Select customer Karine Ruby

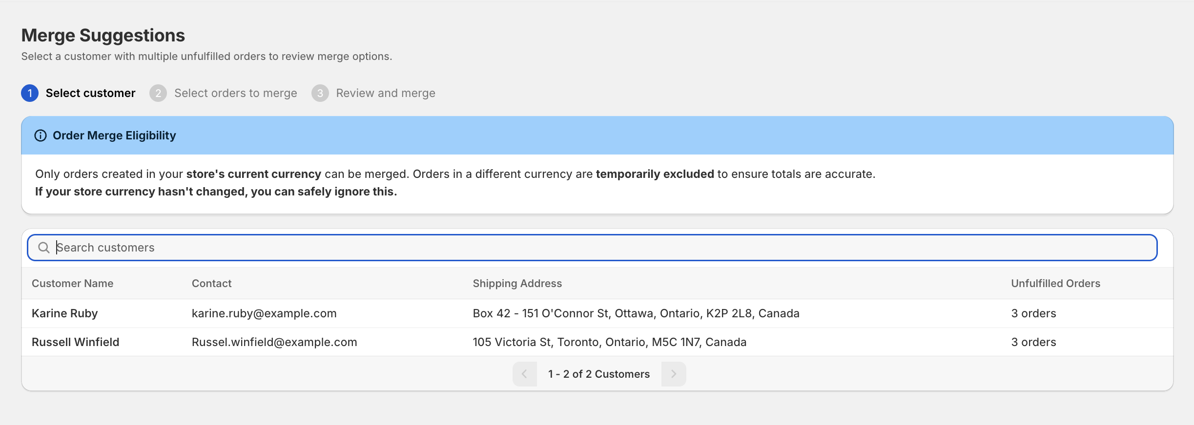pos(65,313)
